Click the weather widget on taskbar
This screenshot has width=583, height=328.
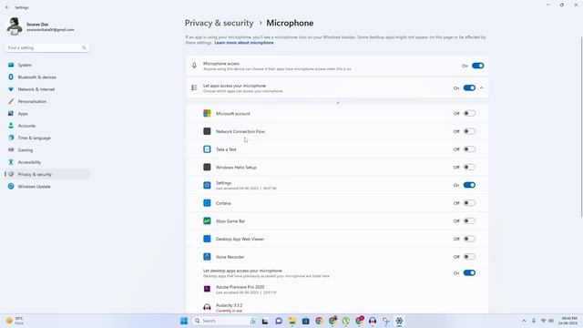(x=15, y=321)
